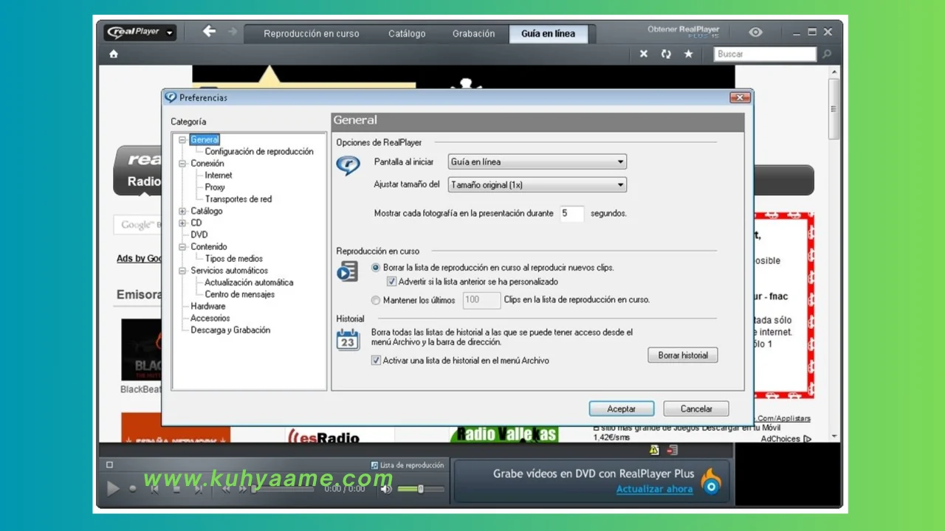Select Transportes de red tree item
The width and height of the screenshot is (945, 531).
238,199
